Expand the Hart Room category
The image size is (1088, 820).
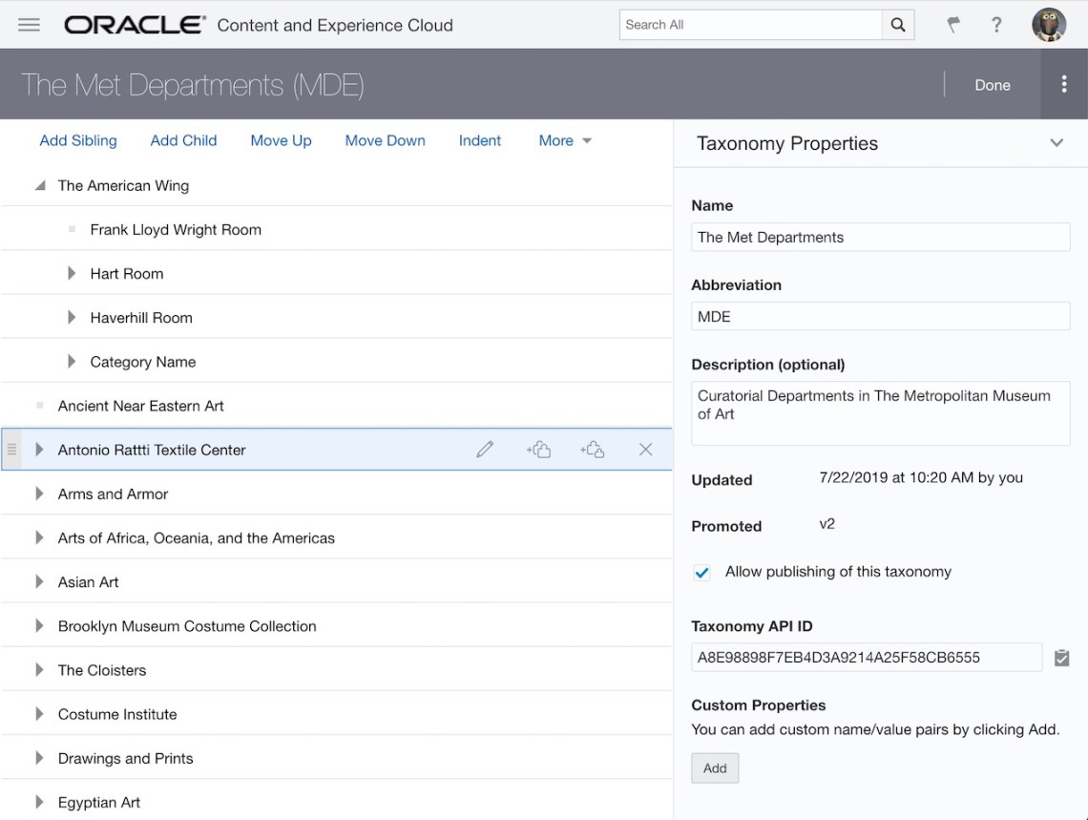(72, 274)
